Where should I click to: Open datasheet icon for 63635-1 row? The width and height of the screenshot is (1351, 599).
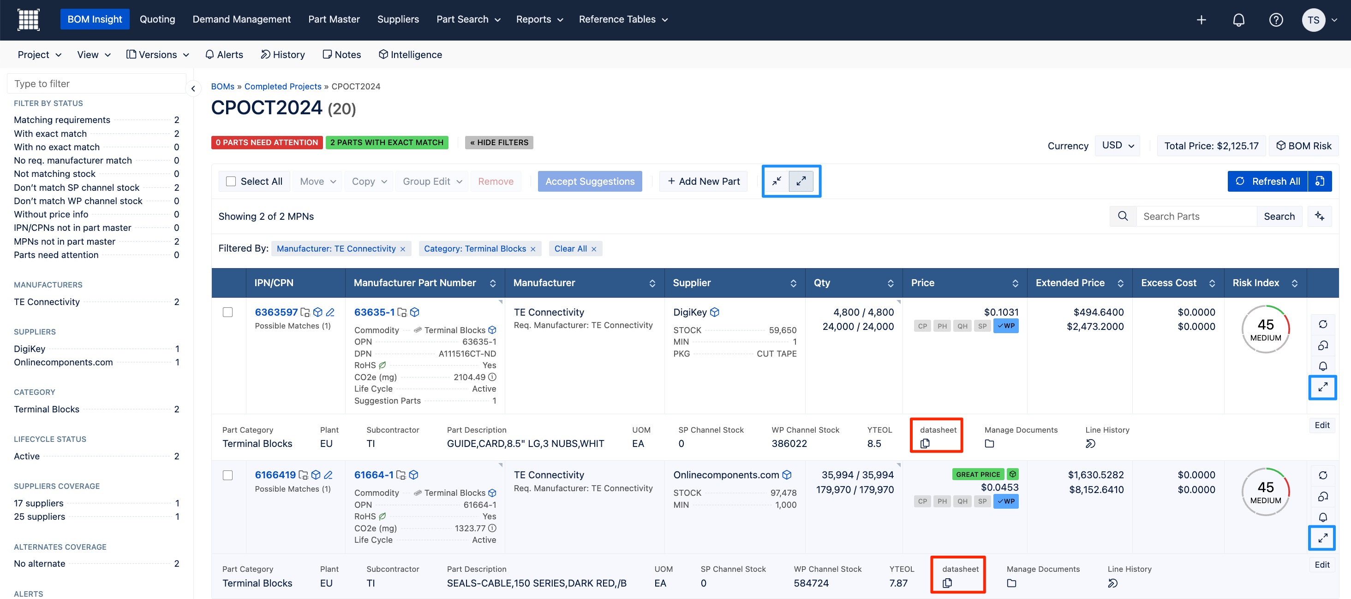pos(925,443)
